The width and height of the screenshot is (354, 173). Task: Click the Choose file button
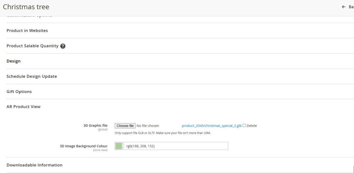coord(125,126)
